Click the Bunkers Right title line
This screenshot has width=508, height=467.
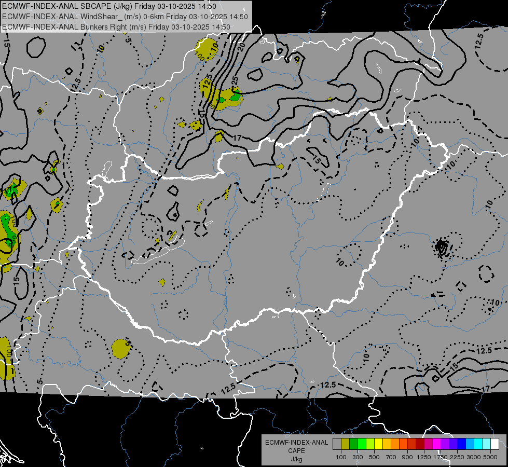tap(116, 27)
